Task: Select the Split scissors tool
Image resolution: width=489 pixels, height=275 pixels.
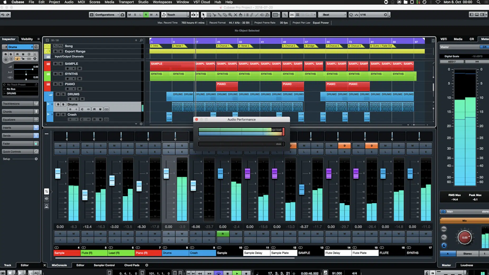Action: [x=214, y=15]
